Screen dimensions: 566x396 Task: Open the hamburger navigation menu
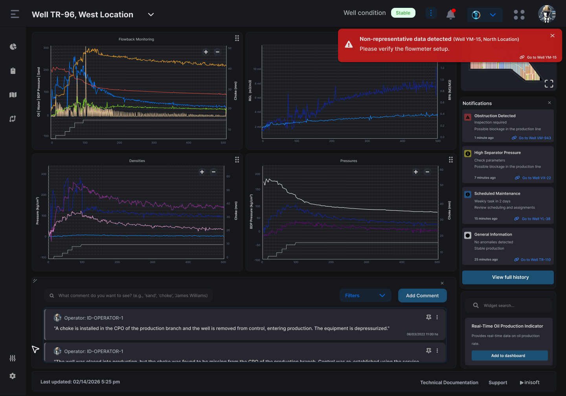tap(15, 14)
